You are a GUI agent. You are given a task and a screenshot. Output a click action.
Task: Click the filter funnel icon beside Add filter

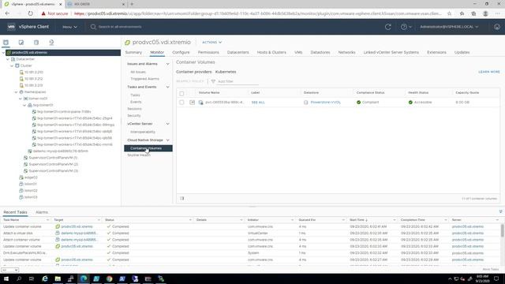pos(213,81)
